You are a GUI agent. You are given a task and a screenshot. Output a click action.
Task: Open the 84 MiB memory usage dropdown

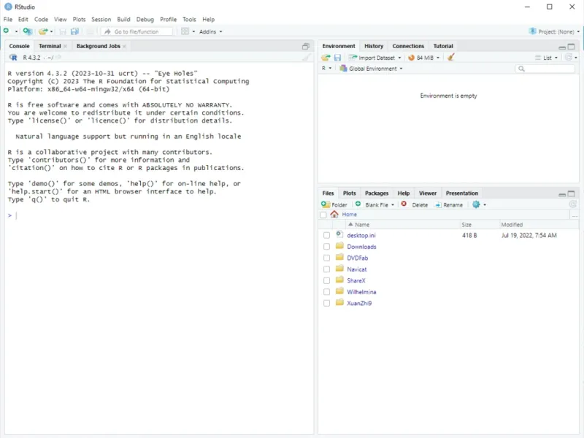tap(424, 58)
